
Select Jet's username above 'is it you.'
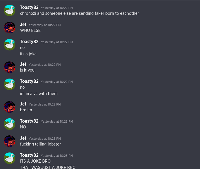pyautogui.click(x=23, y=64)
